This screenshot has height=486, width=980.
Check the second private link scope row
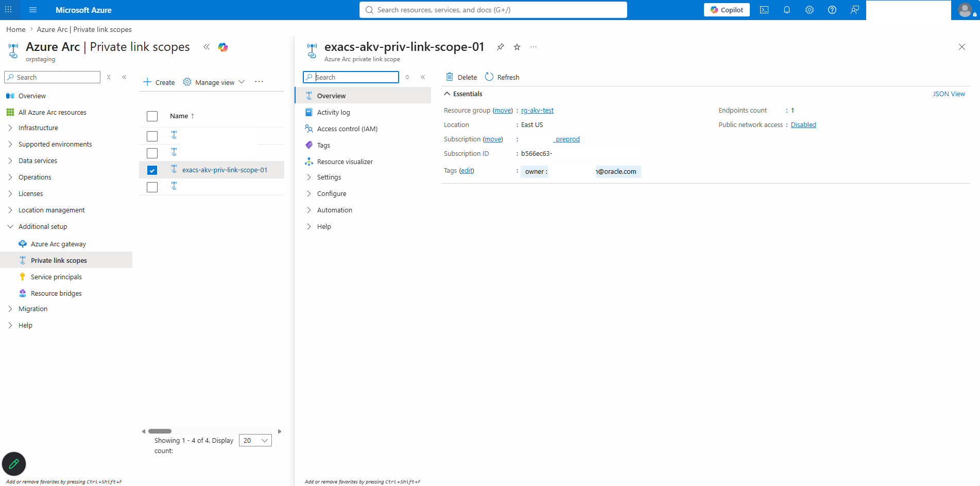tap(152, 153)
